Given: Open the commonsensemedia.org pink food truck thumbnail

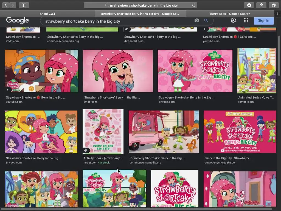Looking at the screenshot, I should [164, 132].
